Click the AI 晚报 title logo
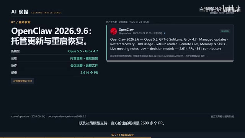 coord(20,12)
